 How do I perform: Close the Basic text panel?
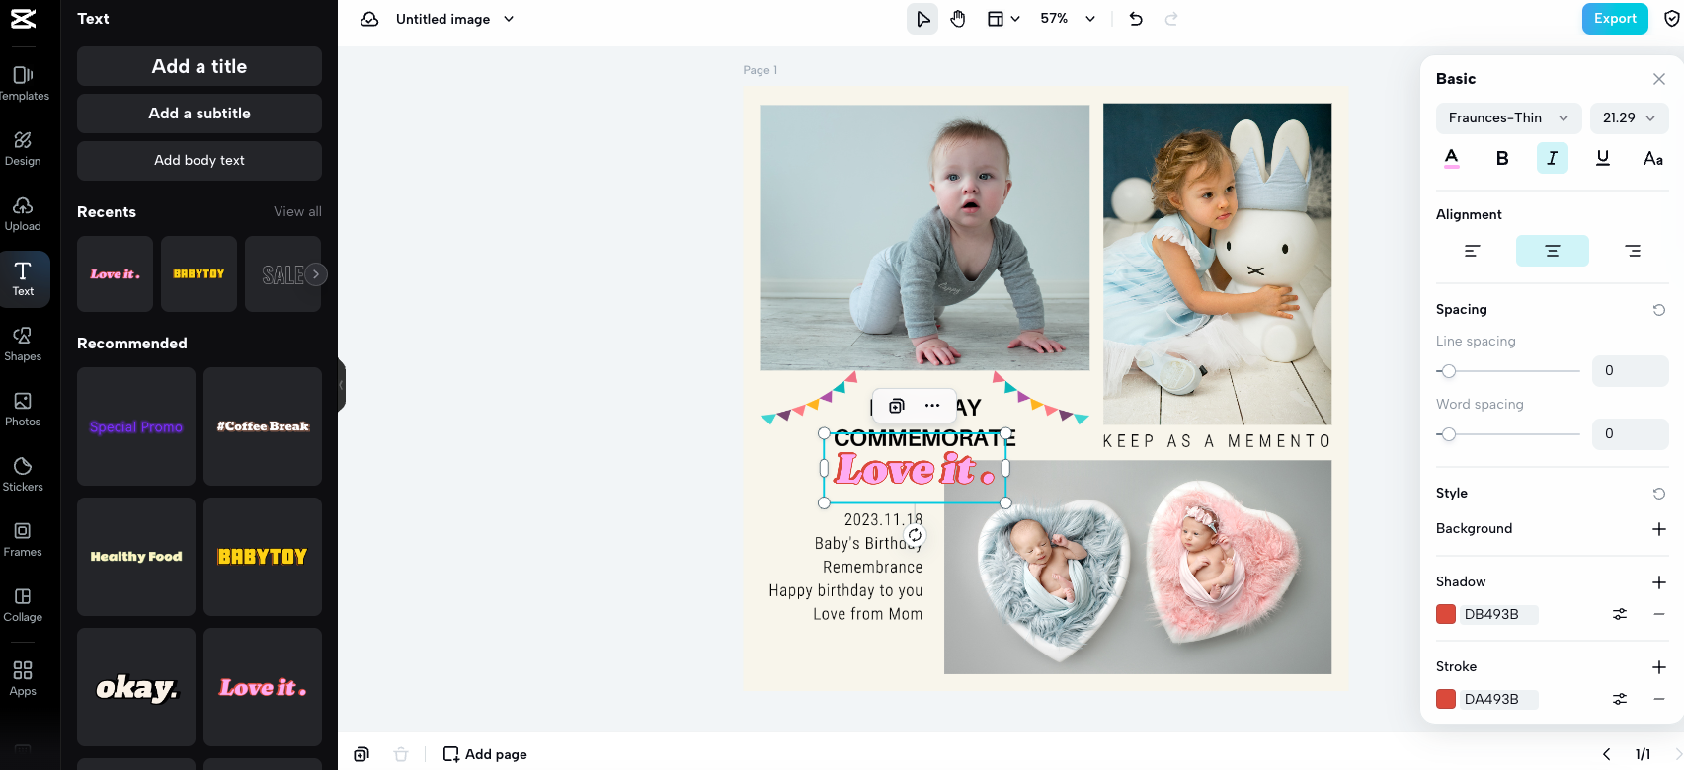coord(1659,79)
